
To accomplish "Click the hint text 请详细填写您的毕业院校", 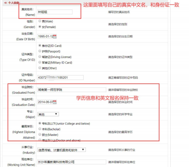I will [x=123, y=90].
